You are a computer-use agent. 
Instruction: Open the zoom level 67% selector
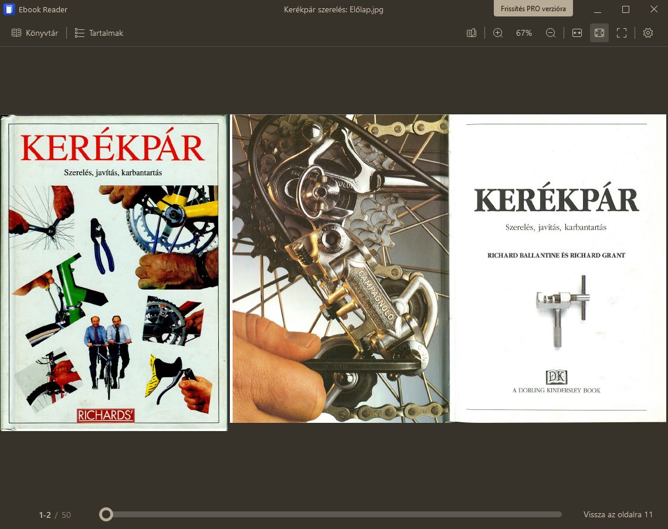tap(524, 33)
